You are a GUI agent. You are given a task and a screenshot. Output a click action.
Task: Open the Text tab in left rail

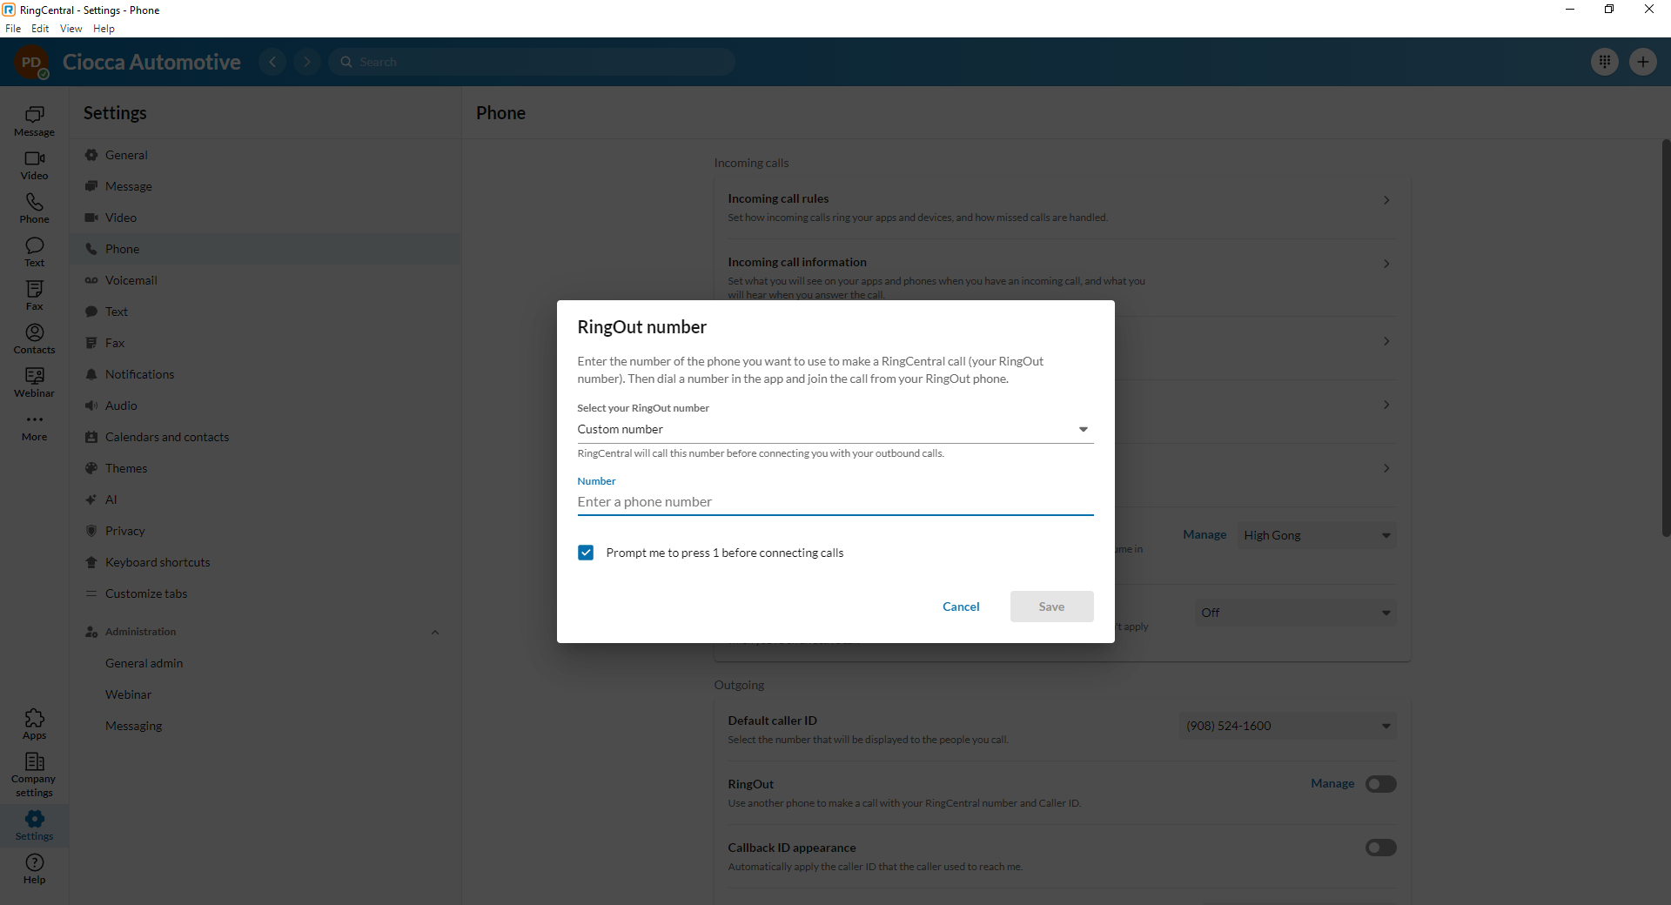point(34,251)
